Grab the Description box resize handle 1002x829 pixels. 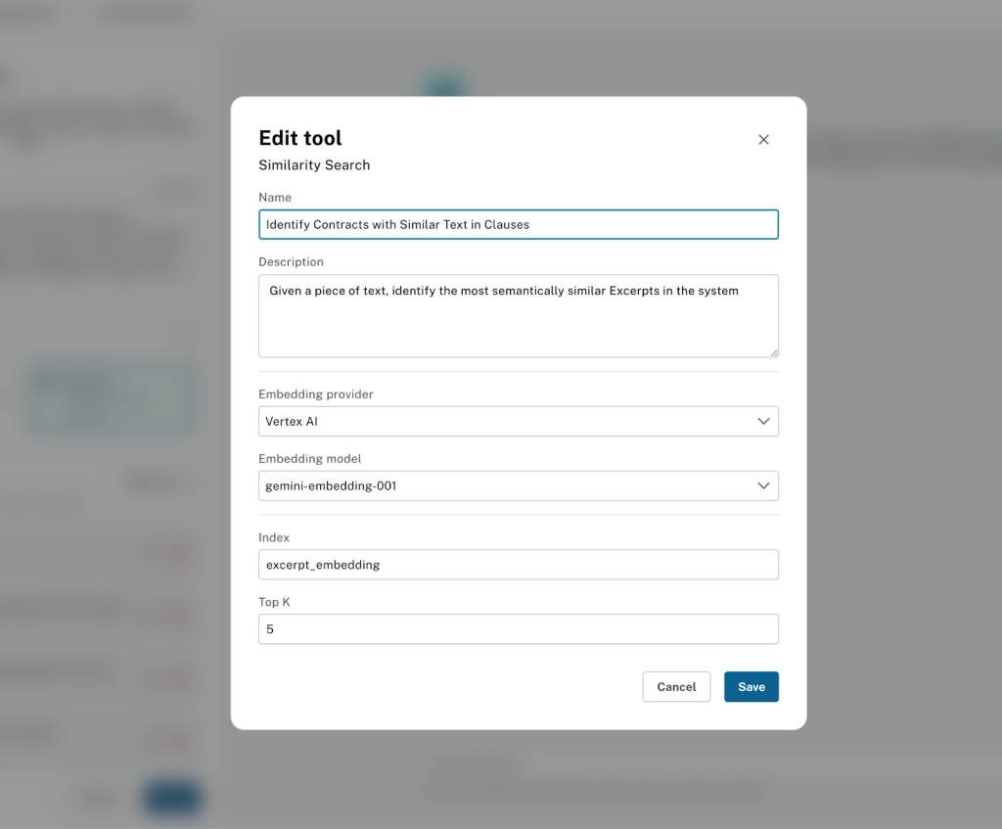point(773,351)
